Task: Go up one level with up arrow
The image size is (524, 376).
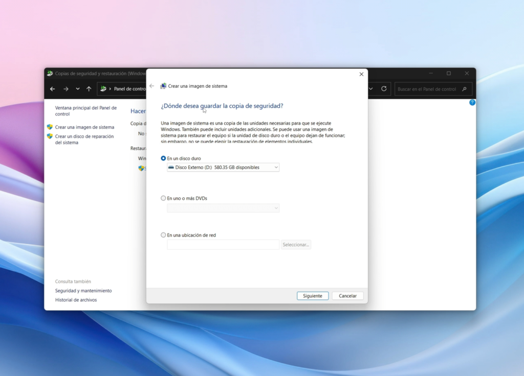Action: click(x=89, y=89)
